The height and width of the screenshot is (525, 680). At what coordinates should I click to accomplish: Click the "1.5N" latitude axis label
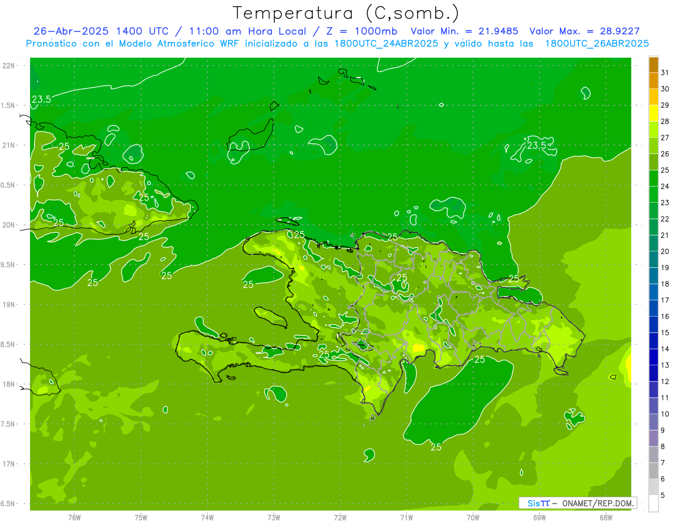pyautogui.click(x=8, y=105)
